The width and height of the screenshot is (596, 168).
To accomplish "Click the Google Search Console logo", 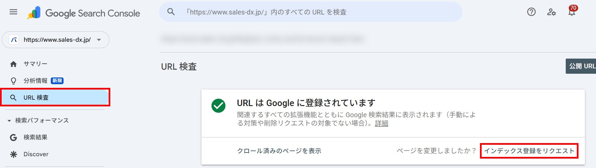I will point(84,13).
